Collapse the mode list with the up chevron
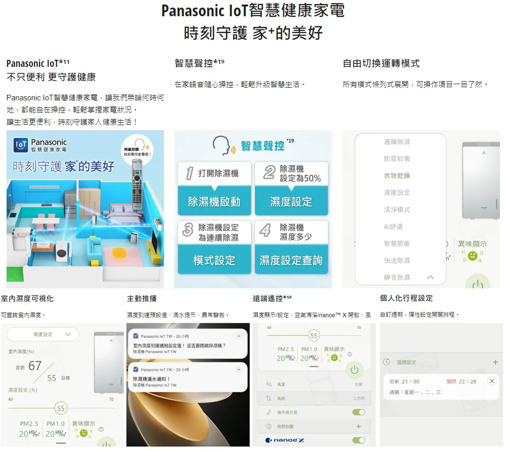 [x=430, y=277]
